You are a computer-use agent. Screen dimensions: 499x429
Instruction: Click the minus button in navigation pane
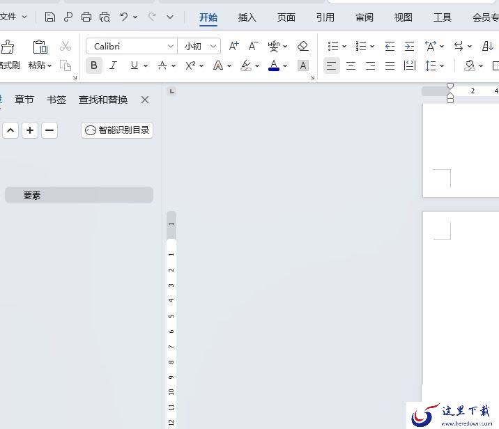(49, 130)
